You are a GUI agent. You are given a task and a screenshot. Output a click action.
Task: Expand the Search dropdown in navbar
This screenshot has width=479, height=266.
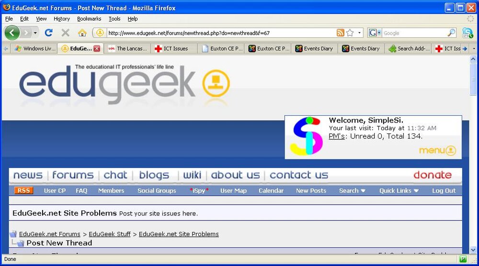(x=352, y=191)
